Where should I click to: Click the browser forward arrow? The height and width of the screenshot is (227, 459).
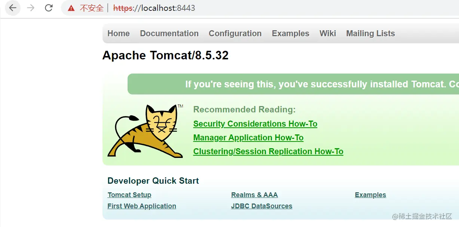31,8
